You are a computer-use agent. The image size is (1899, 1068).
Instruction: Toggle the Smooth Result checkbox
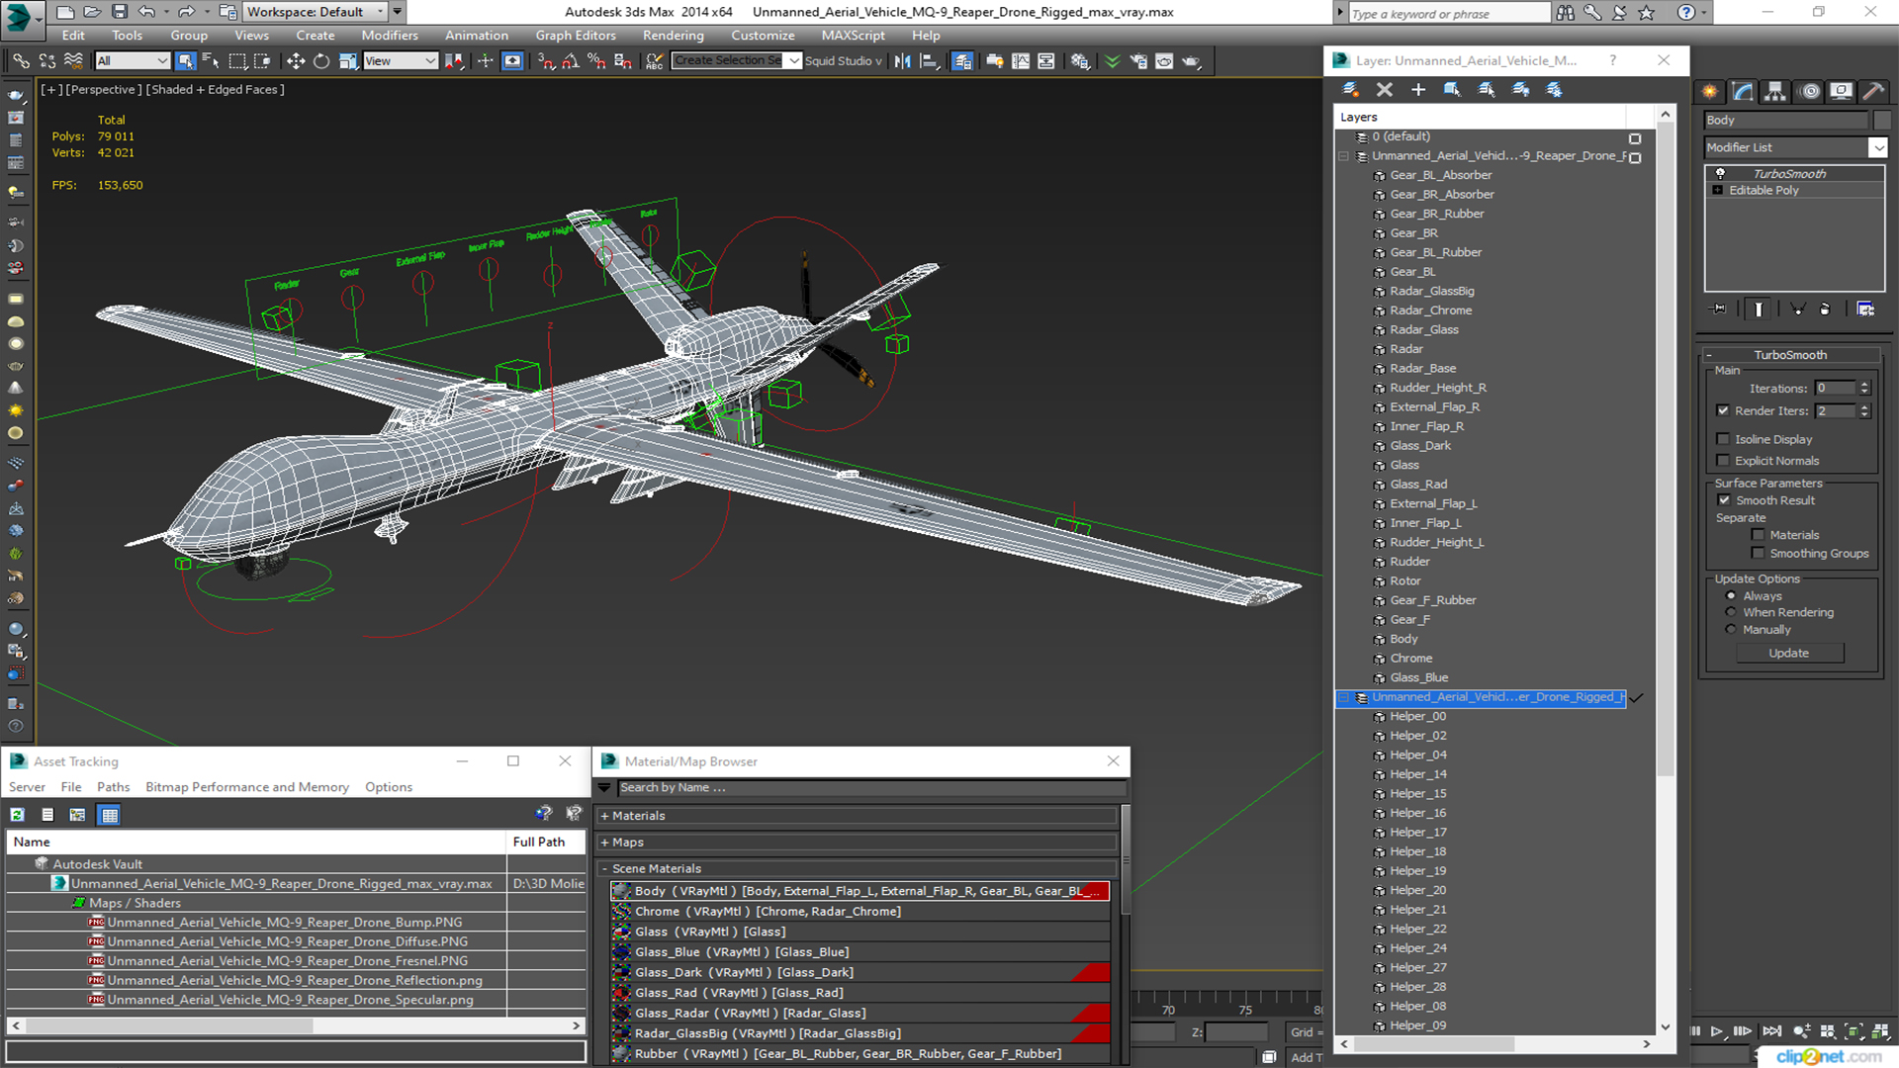pyautogui.click(x=1724, y=500)
